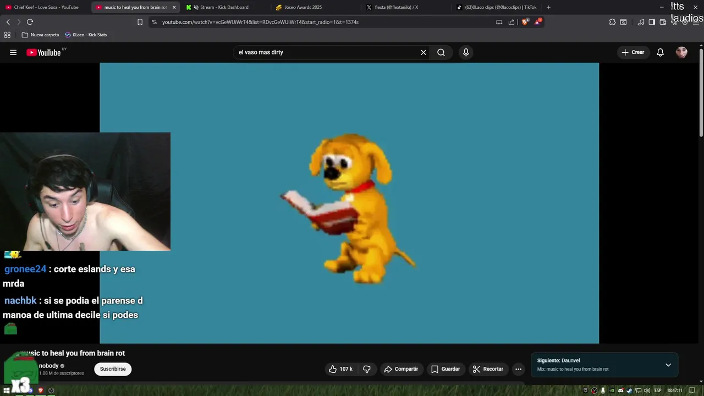Open the Crear button

coord(633,52)
